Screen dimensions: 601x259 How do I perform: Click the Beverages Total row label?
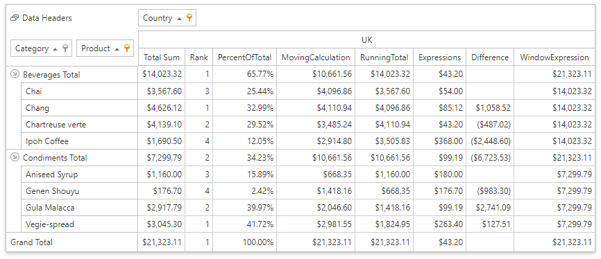(x=51, y=75)
